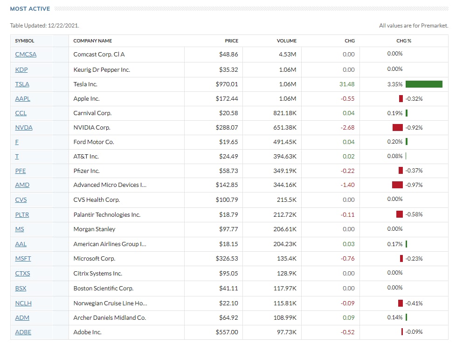
Task: Open the PLTR stock link
Action: pos(22,215)
